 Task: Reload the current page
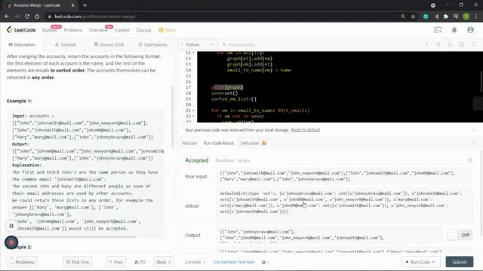(27, 17)
